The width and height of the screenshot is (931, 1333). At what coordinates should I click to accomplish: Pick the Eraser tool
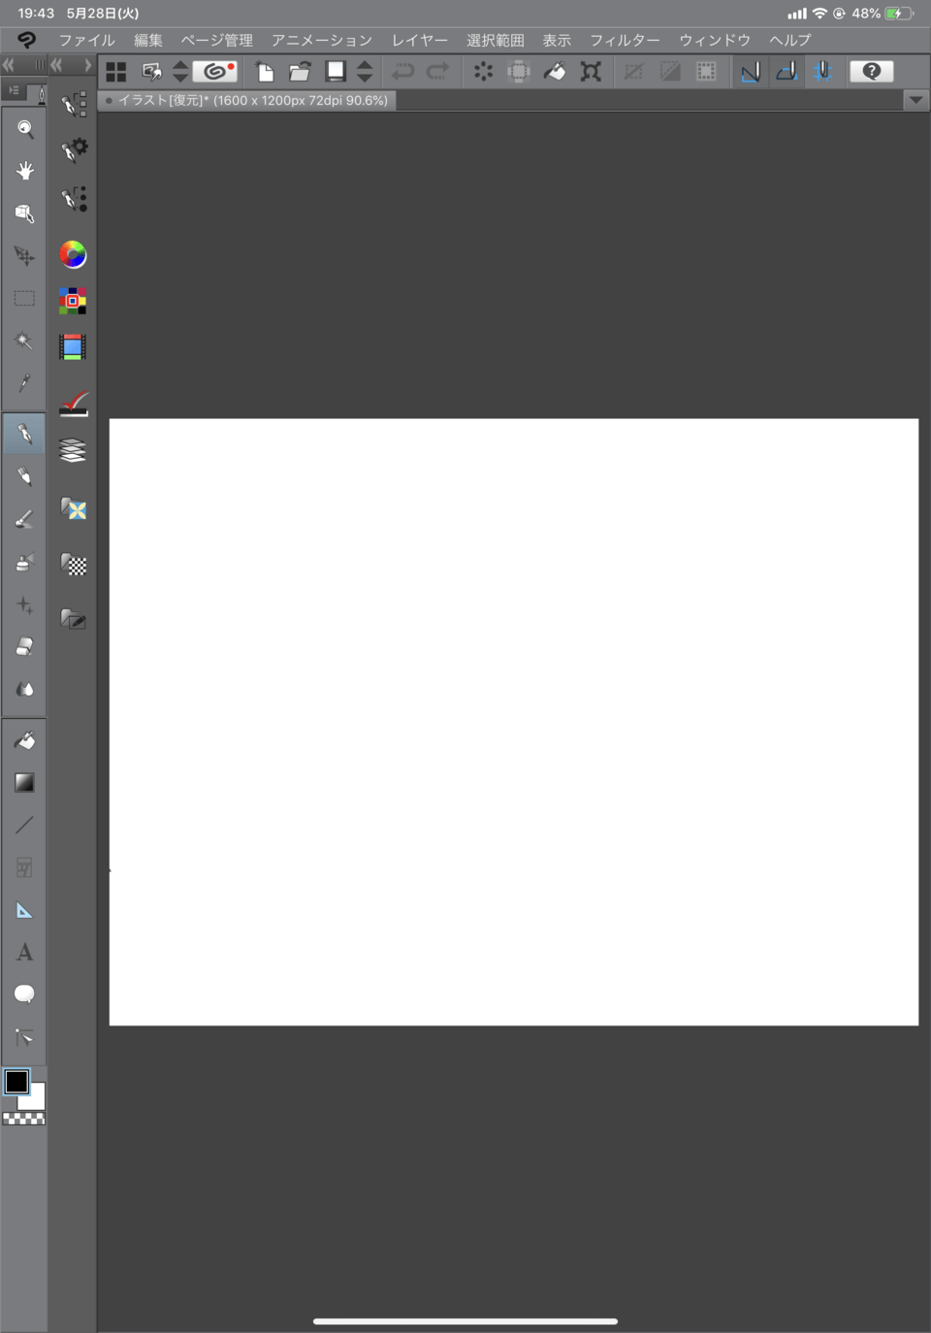[24, 646]
